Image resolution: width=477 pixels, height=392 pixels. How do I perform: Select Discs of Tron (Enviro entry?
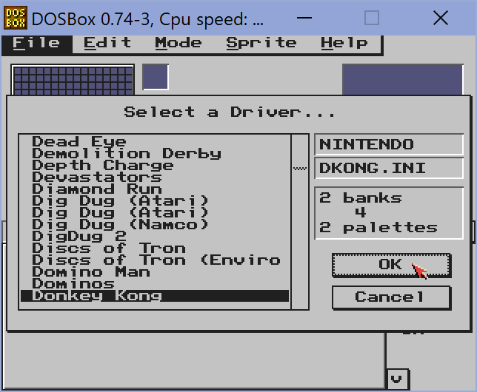155,260
